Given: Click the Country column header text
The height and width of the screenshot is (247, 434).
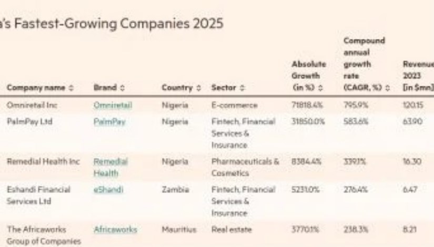Looking at the screenshot, I should [177, 88].
